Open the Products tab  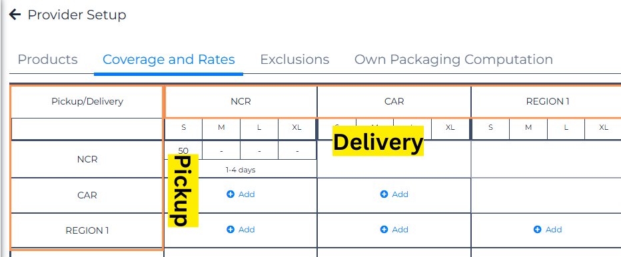click(x=47, y=59)
